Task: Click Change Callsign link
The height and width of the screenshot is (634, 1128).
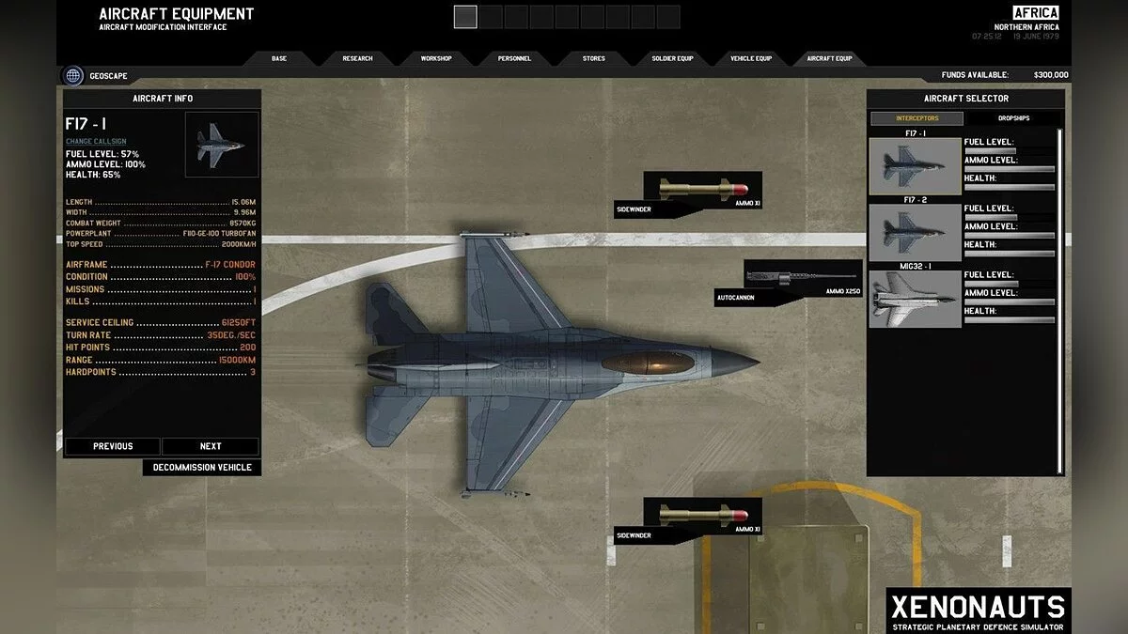Action: (96, 142)
